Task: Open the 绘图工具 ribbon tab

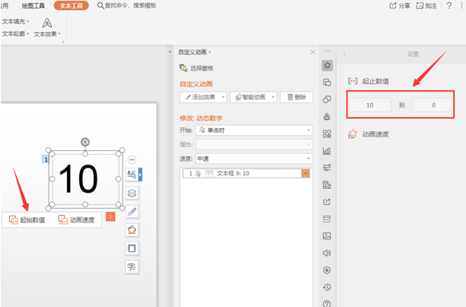Action: click(33, 5)
